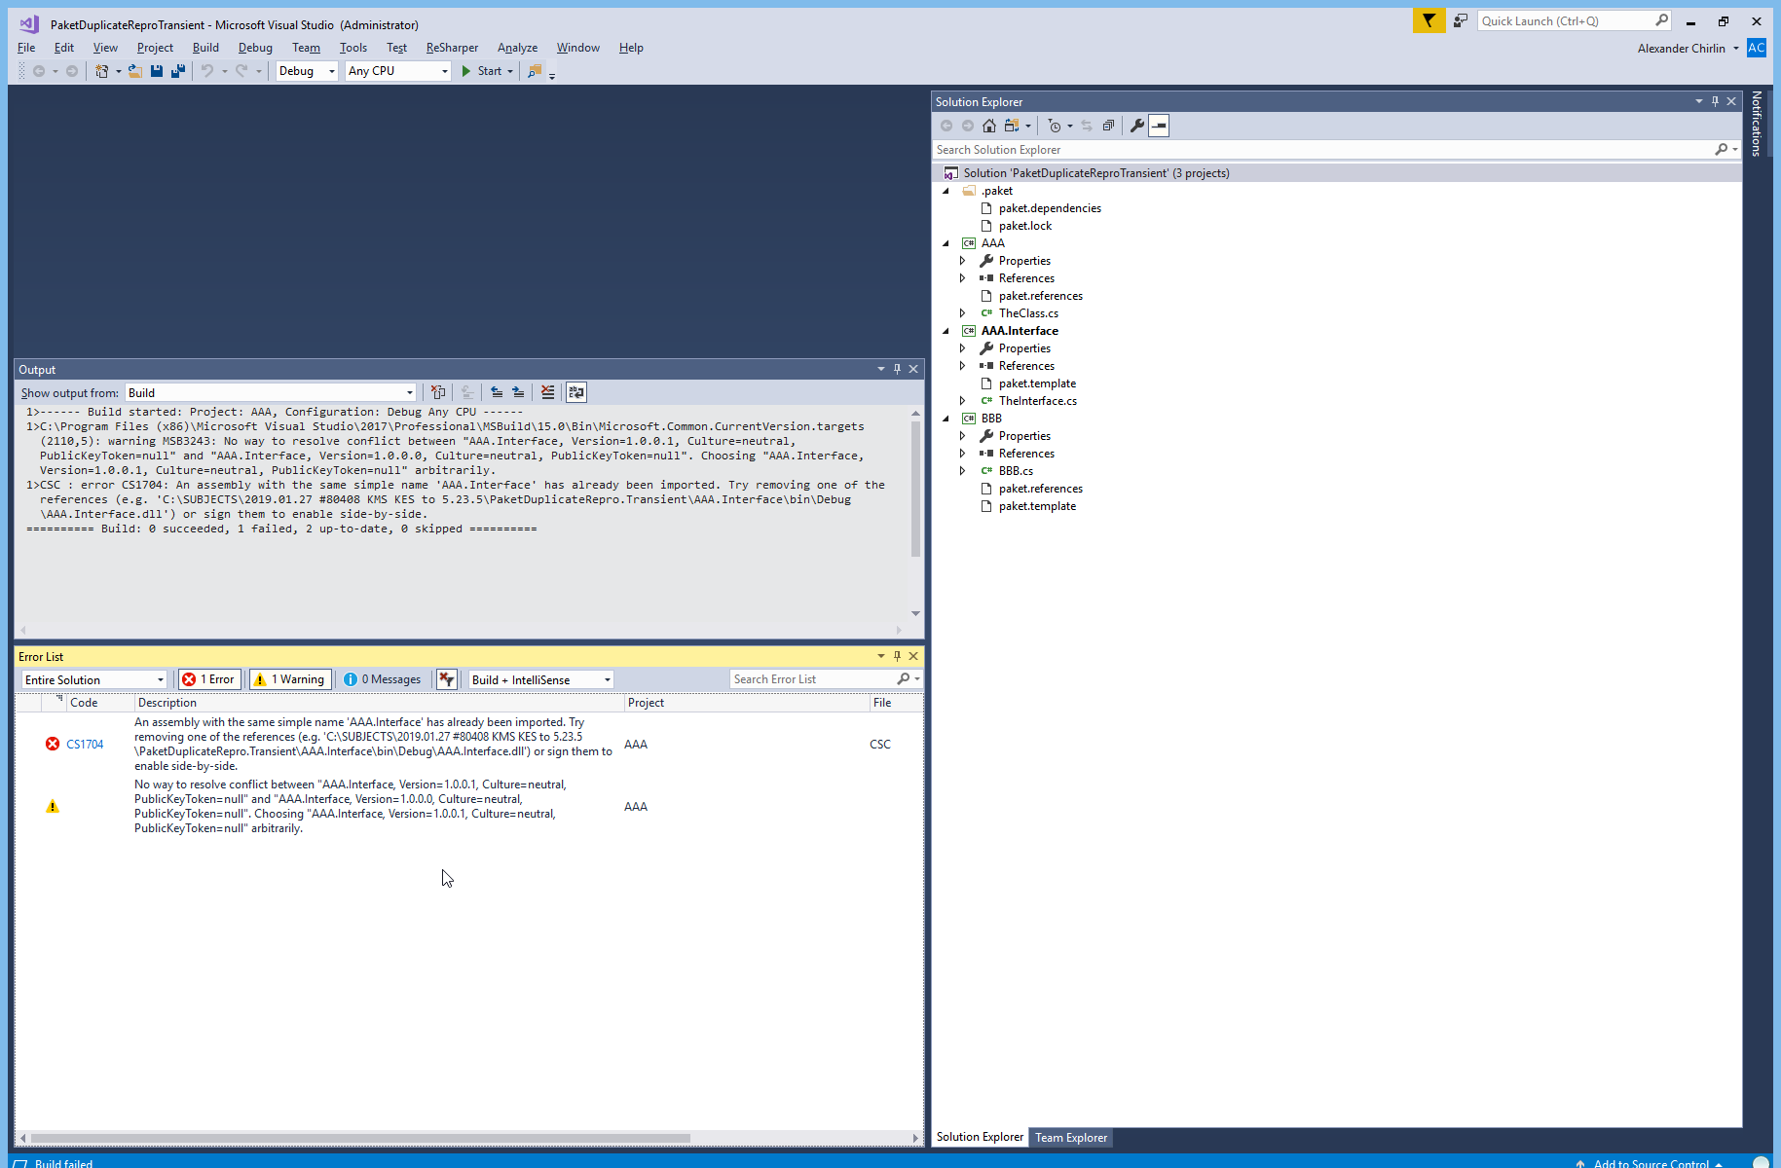
Task: Toggle the 1 Warning filter in Error List
Action: coord(289,678)
